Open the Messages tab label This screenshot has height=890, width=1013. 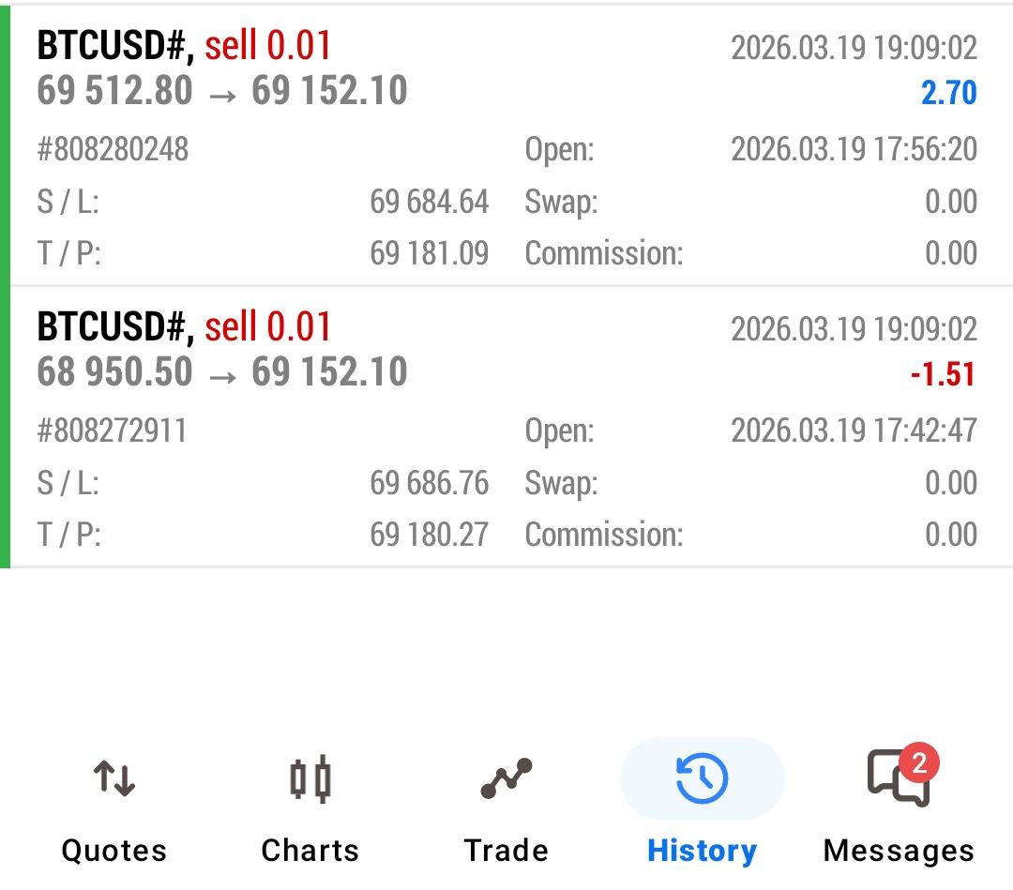(x=899, y=851)
